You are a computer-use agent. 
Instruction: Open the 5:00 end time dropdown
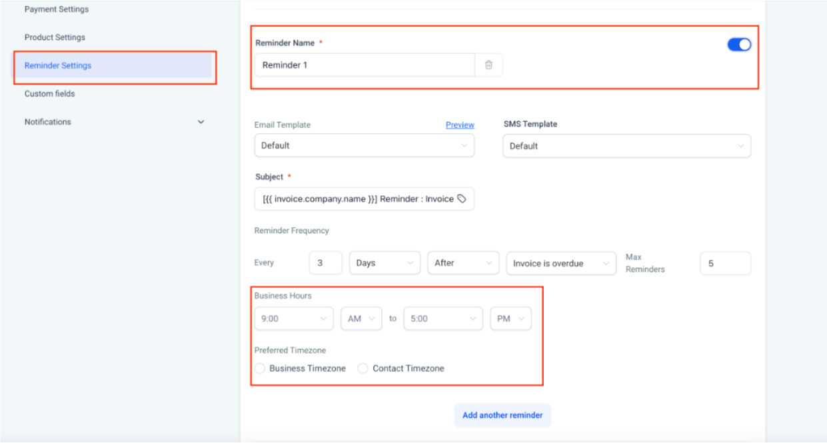(x=442, y=318)
